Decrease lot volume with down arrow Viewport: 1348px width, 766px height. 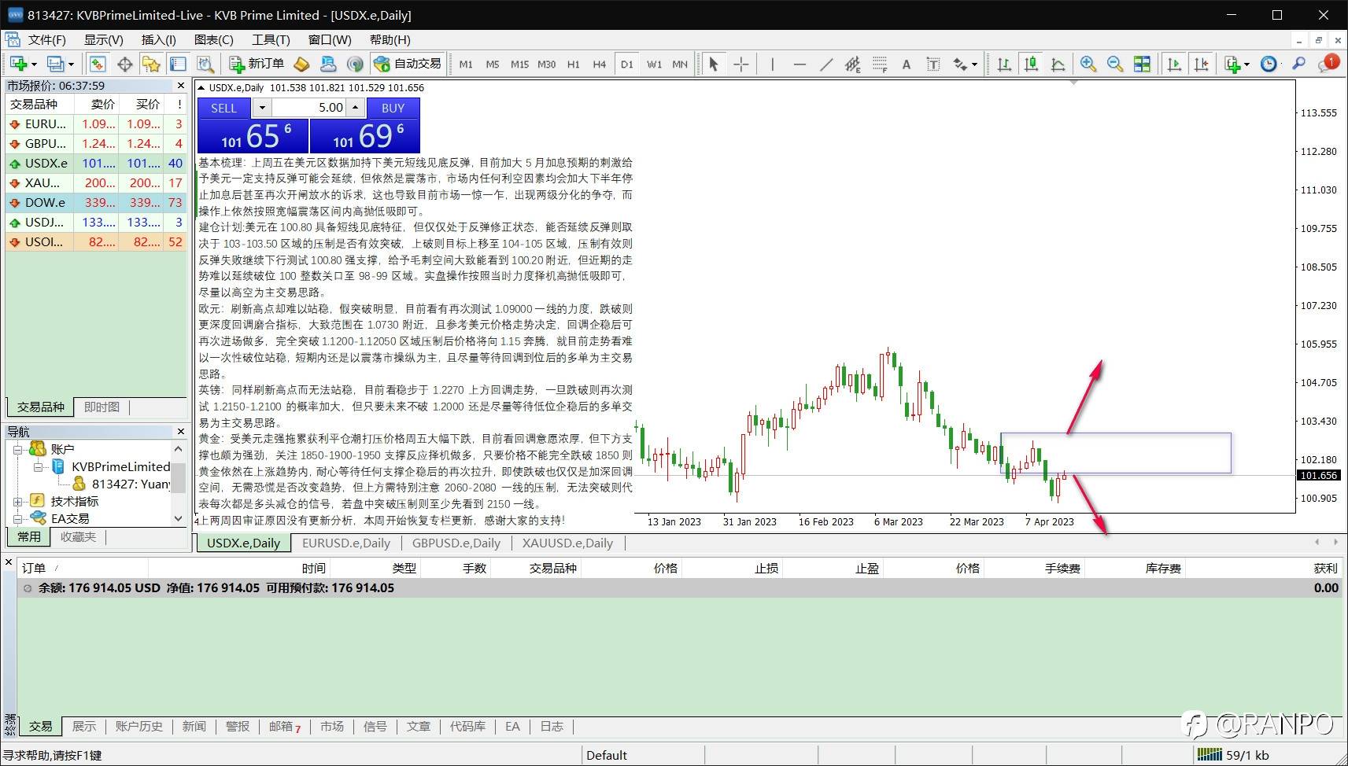click(262, 108)
